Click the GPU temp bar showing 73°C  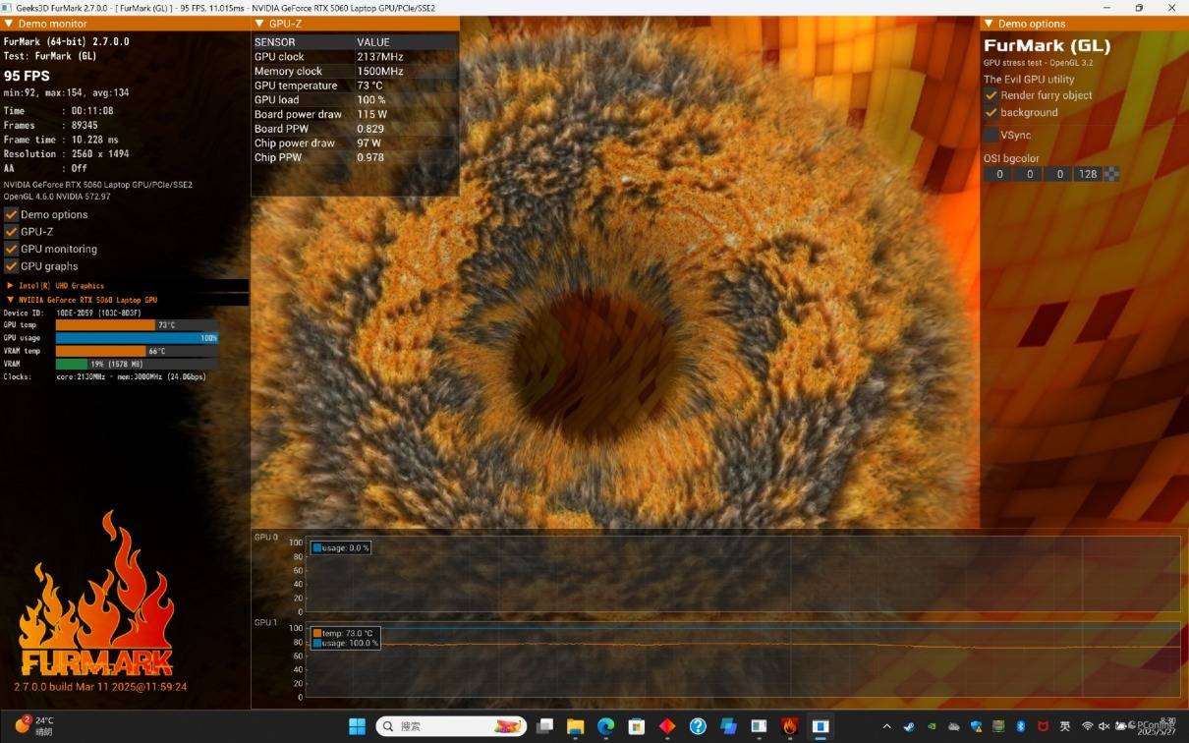(137, 324)
